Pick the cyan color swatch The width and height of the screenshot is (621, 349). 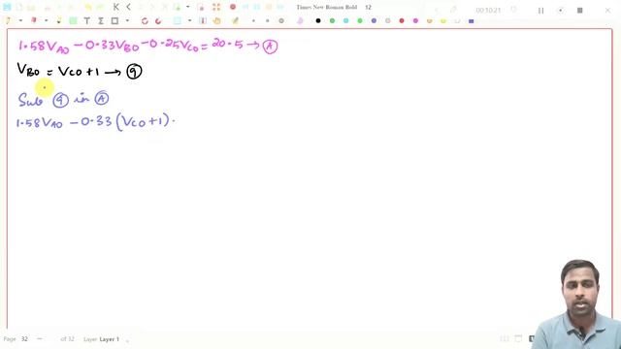(345, 20)
